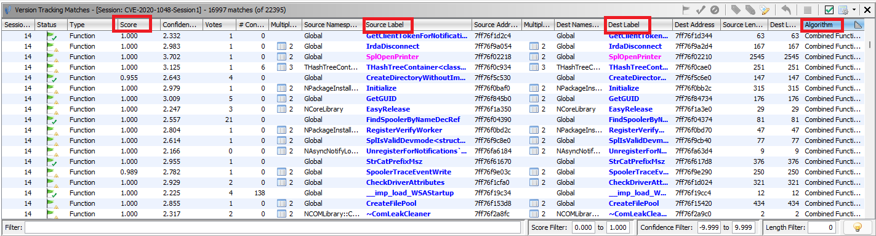Click status flag icon in SplOpenPrinter row
Viewport: 876px width, 236px height.
click(52, 57)
